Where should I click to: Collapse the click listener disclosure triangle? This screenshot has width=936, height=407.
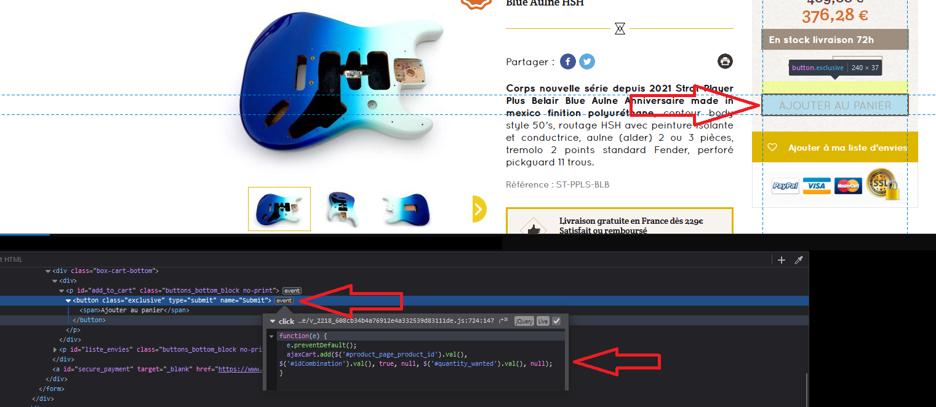(x=272, y=322)
